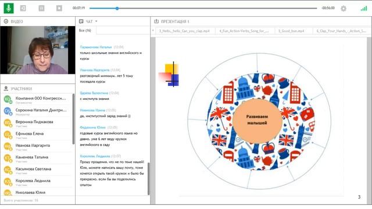372x209 pixels.
Task: Click message 'да, институтский заряд знаний'
Action: point(105,116)
